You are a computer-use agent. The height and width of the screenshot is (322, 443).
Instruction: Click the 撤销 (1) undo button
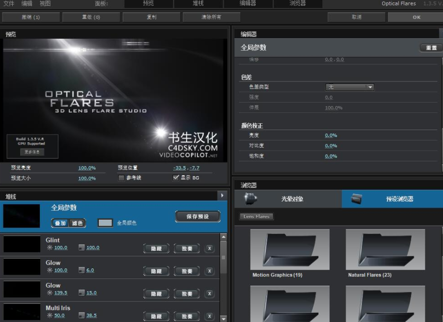point(31,17)
